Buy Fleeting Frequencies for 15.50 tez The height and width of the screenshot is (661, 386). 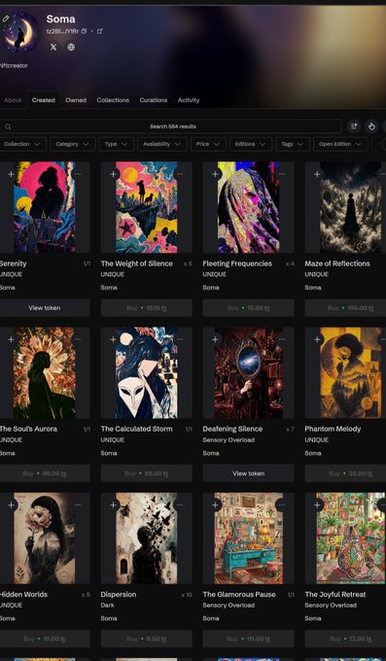249,308
